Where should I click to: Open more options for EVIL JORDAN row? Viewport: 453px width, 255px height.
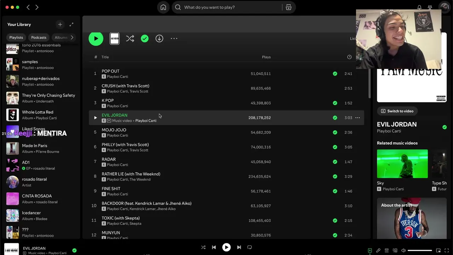pyautogui.click(x=357, y=118)
